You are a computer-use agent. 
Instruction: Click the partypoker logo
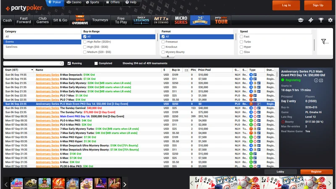24,8
